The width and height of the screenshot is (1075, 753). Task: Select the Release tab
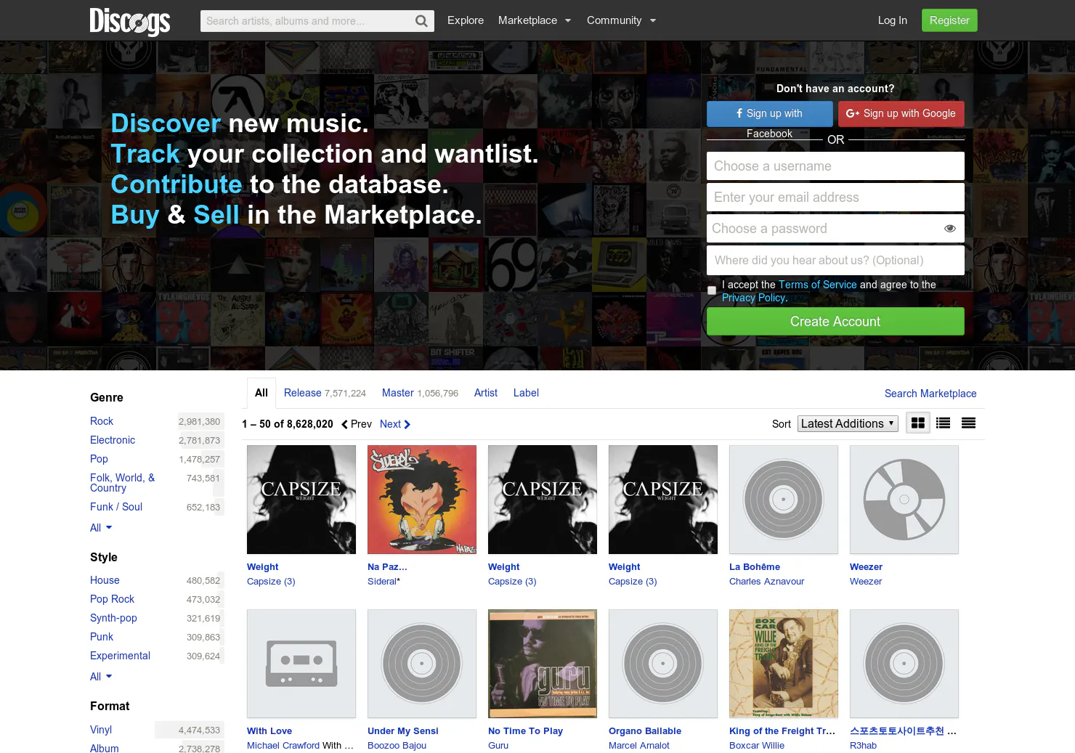[x=325, y=393]
